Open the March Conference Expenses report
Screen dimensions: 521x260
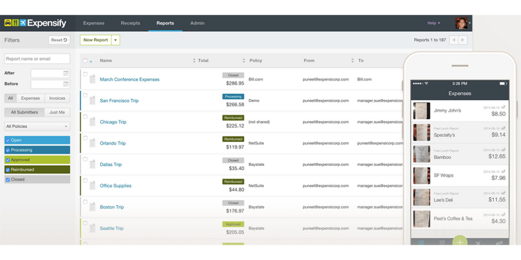coord(129,79)
